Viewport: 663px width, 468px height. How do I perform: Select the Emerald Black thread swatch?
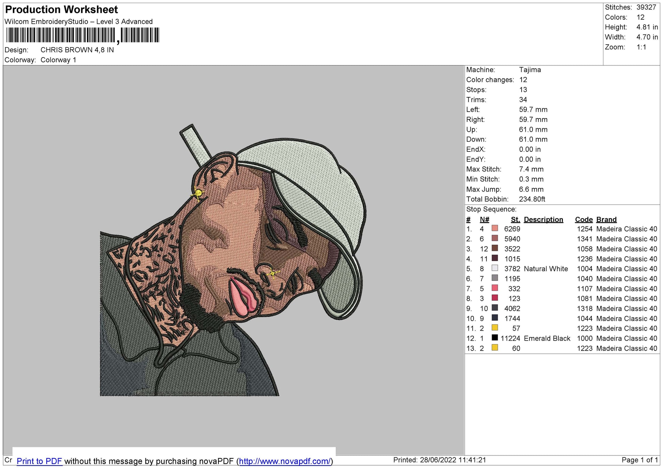(x=494, y=338)
